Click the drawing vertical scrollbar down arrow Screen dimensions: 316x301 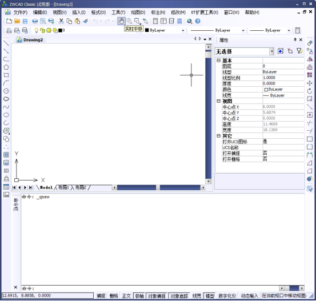pyautogui.click(x=209, y=181)
